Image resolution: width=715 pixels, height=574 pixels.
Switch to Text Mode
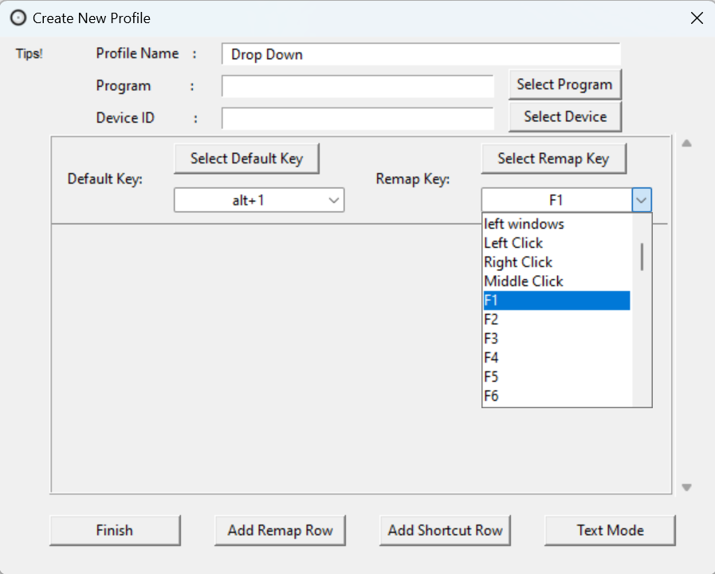(x=610, y=530)
